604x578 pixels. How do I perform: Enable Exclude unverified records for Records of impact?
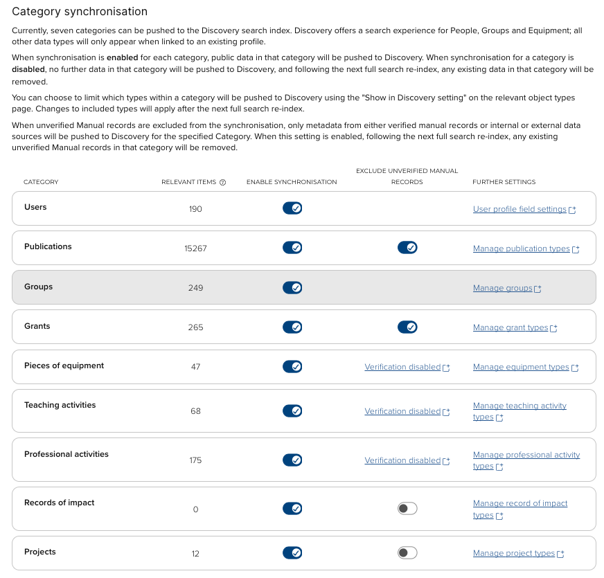(x=407, y=509)
